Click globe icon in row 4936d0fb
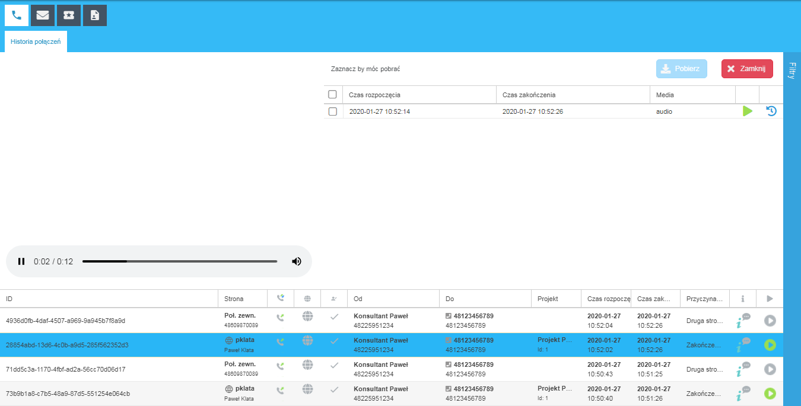 click(x=307, y=317)
